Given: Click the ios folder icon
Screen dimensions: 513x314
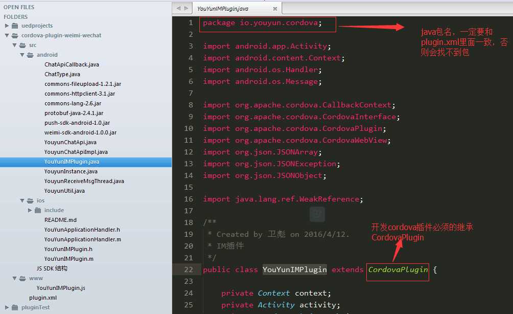Looking at the screenshot, I should tap(30, 200).
